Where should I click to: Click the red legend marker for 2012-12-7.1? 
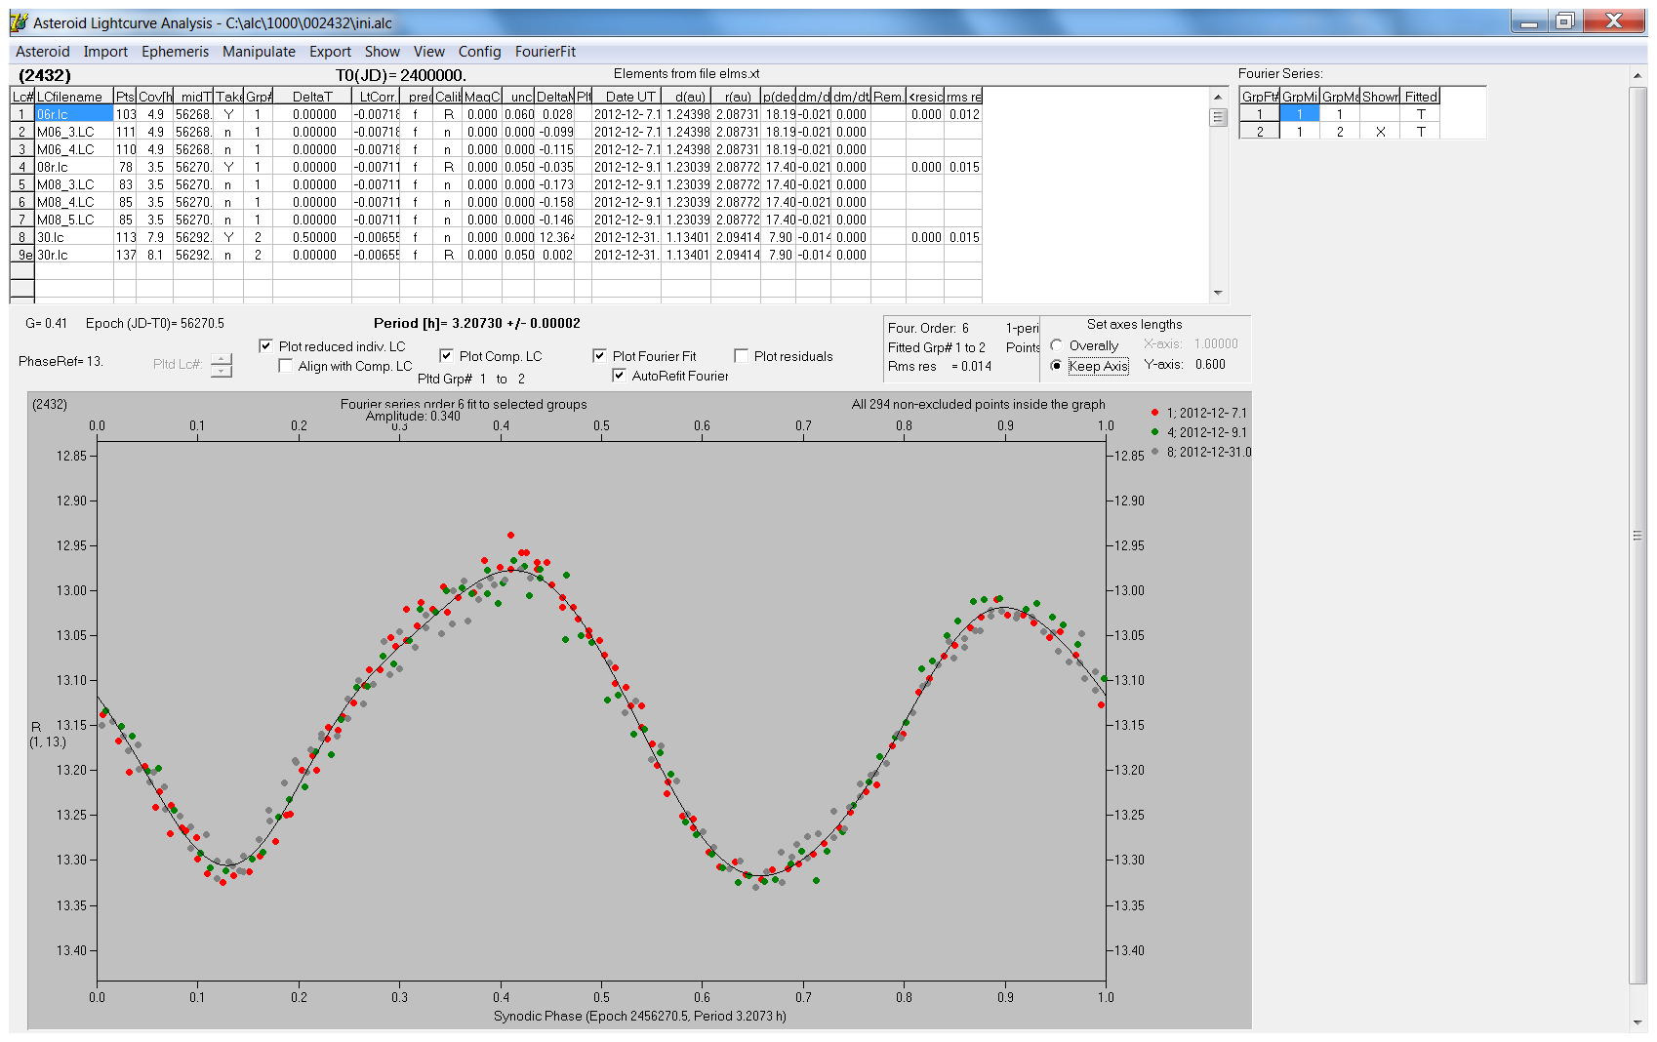pos(1154,413)
